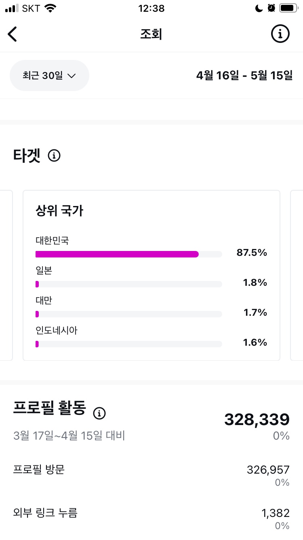Tap the battery icon in status bar
The image size is (303, 540).
pyautogui.click(x=289, y=8)
